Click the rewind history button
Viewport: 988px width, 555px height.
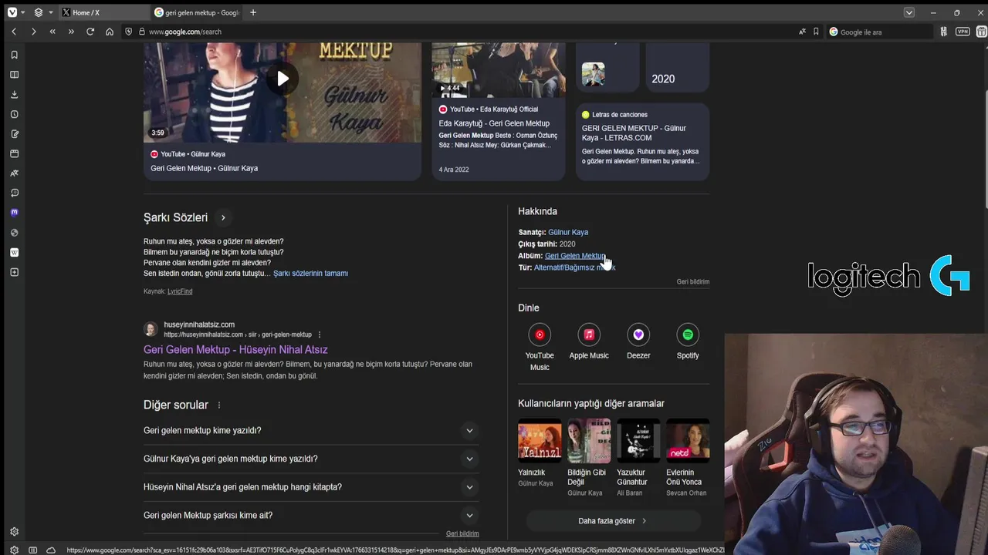pos(52,32)
